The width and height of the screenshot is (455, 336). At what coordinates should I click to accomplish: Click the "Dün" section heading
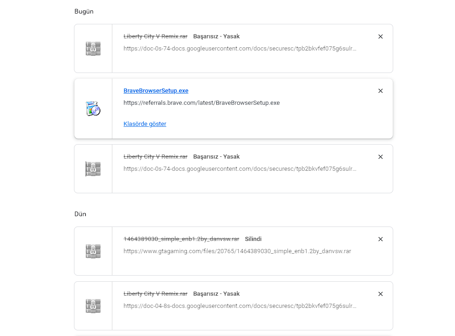tap(80, 214)
